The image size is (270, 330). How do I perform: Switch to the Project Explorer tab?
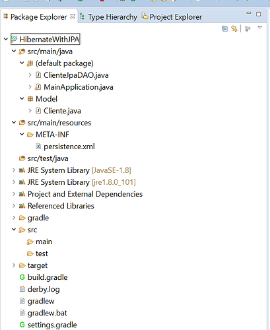tap(172, 17)
